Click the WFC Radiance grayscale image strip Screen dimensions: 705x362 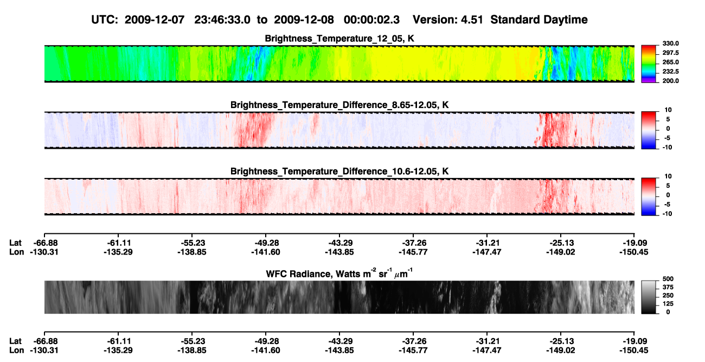tap(339, 297)
